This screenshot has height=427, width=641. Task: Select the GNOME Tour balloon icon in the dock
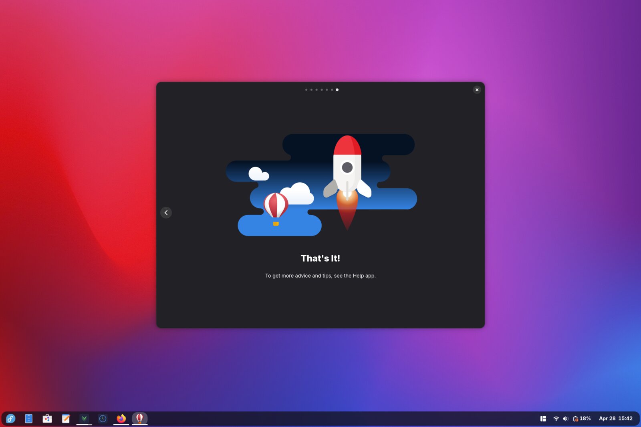(140, 419)
